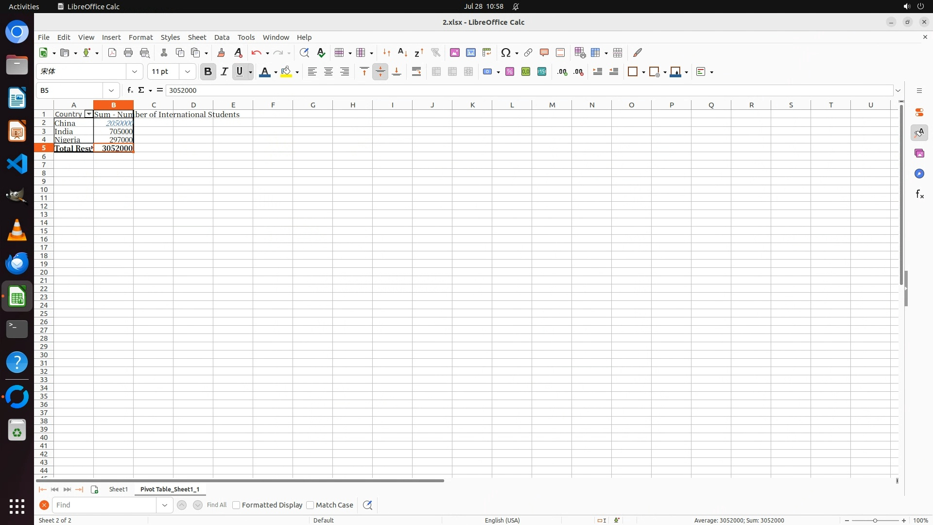Screen dimensions: 933x525
Task: Click the Insert Special Character omega icon
Action: (505, 52)
